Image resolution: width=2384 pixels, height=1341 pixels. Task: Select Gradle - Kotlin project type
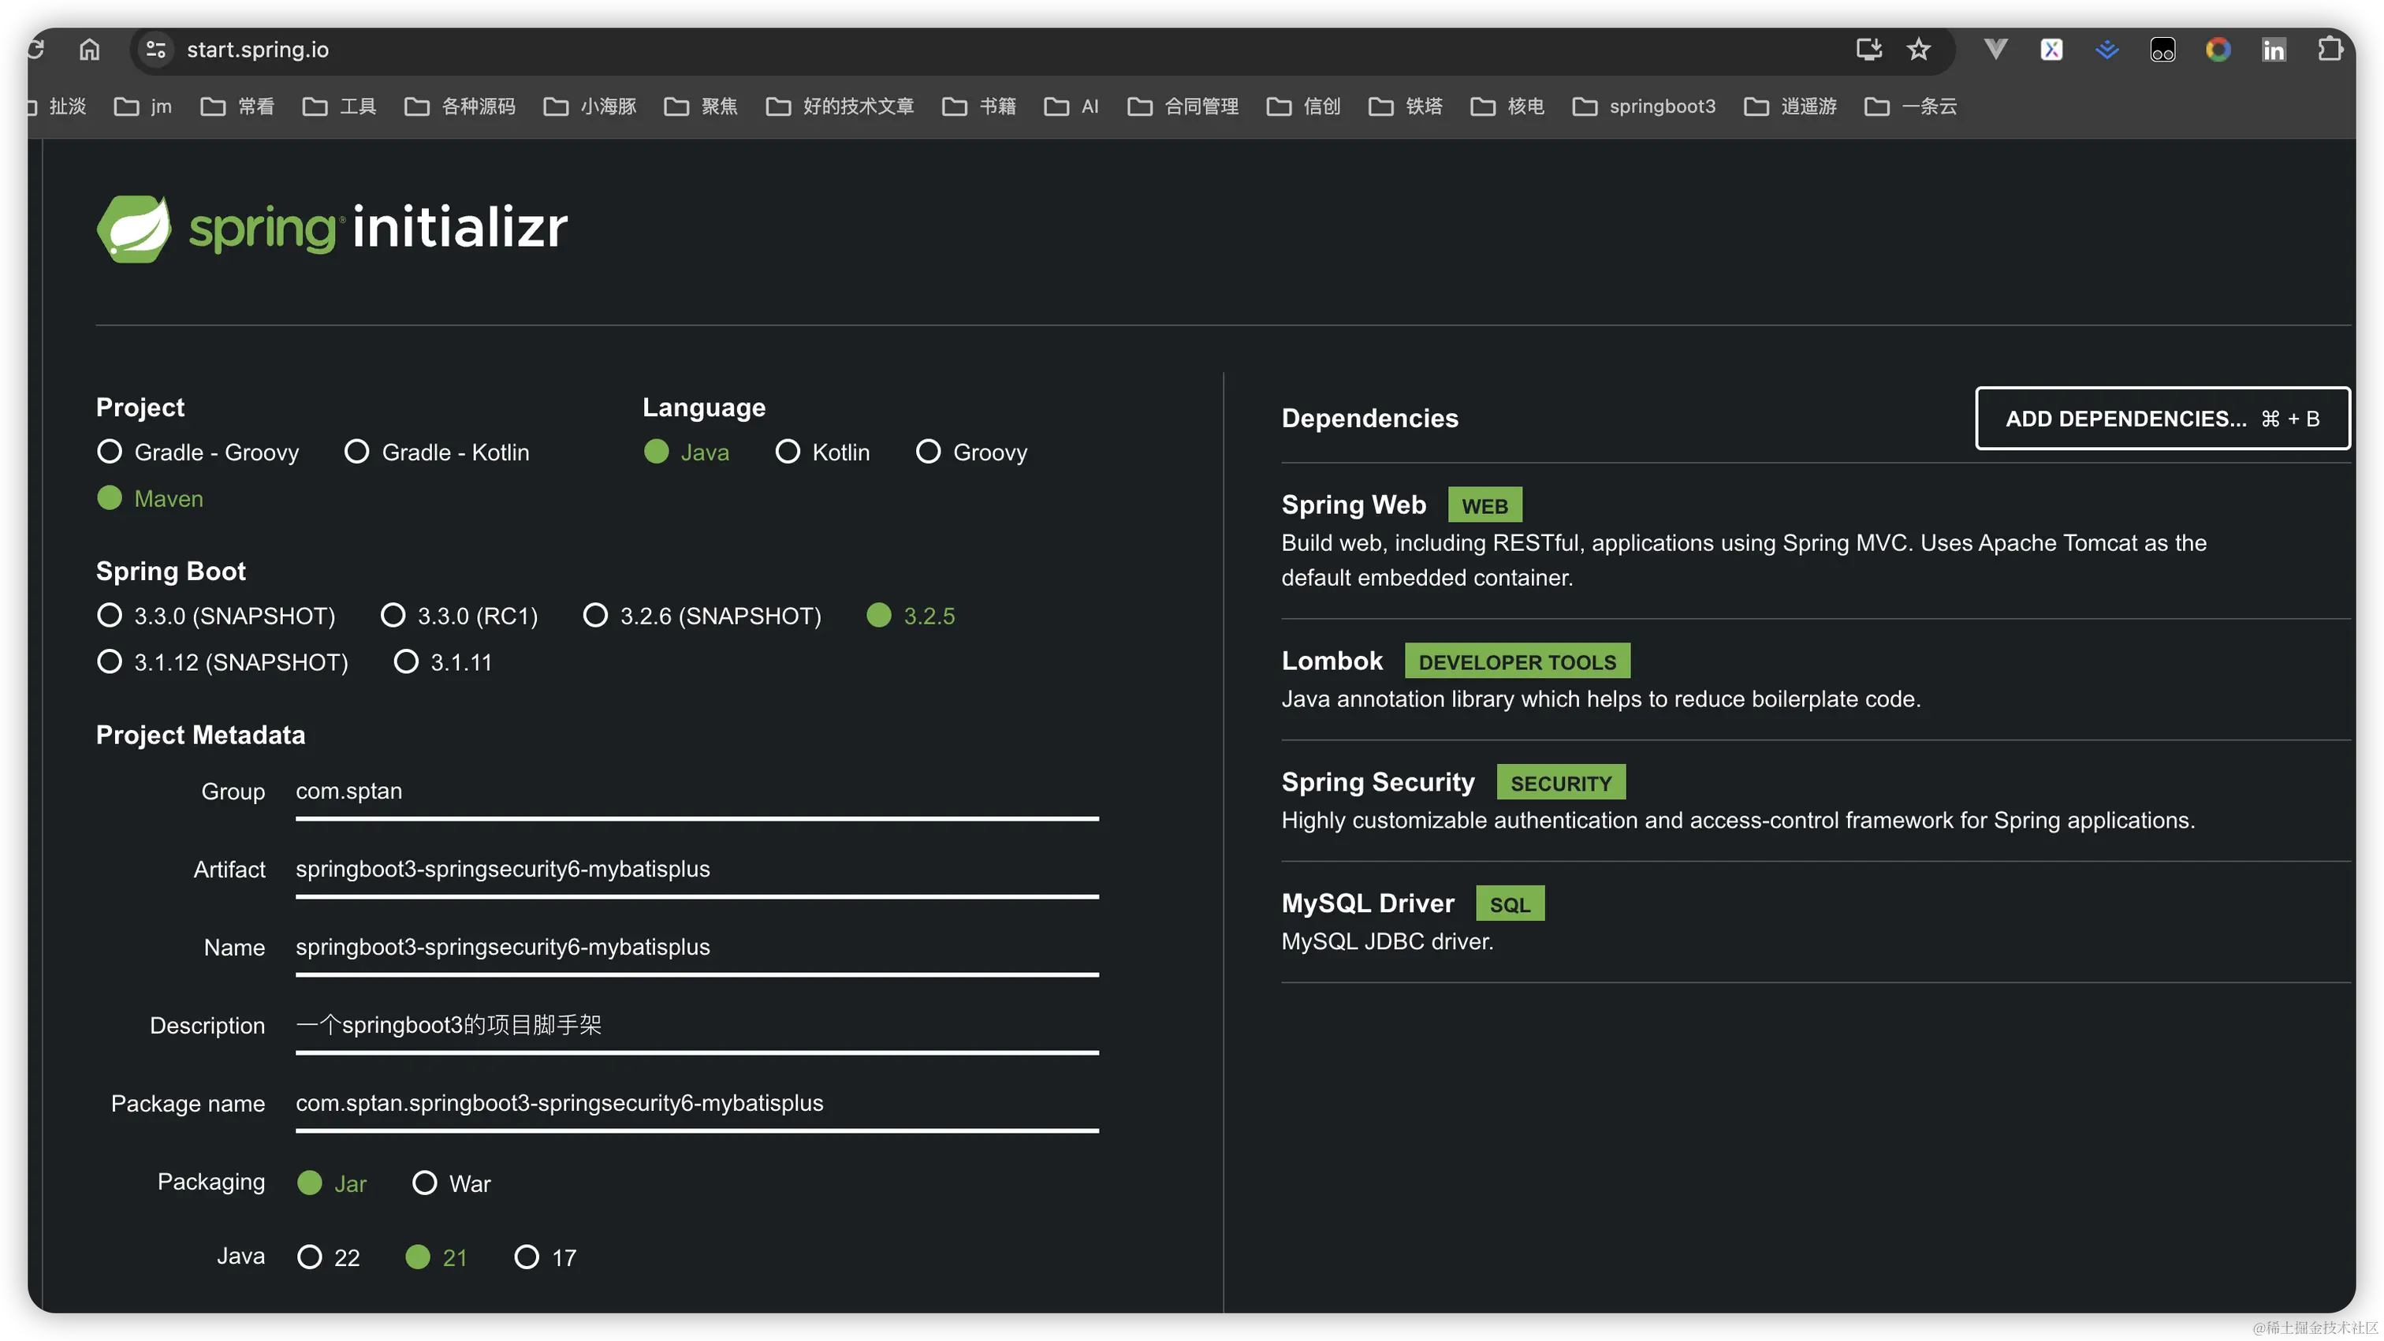point(437,452)
